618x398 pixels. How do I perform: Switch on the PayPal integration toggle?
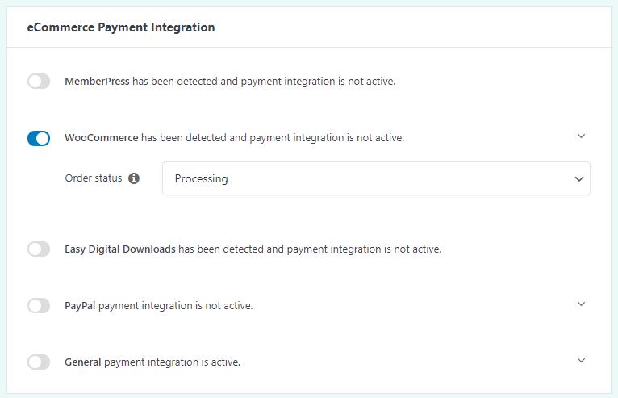[39, 306]
